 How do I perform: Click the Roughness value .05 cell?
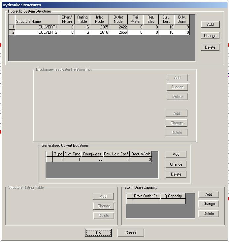coord(92,159)
